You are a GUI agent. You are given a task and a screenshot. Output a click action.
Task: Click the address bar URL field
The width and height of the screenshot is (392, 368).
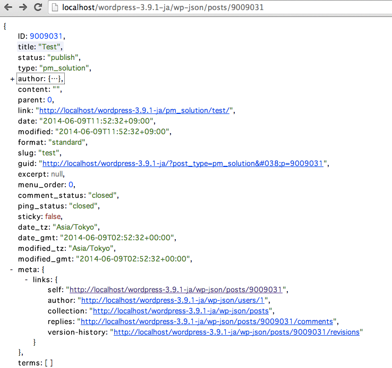click(x=212, y=8)
